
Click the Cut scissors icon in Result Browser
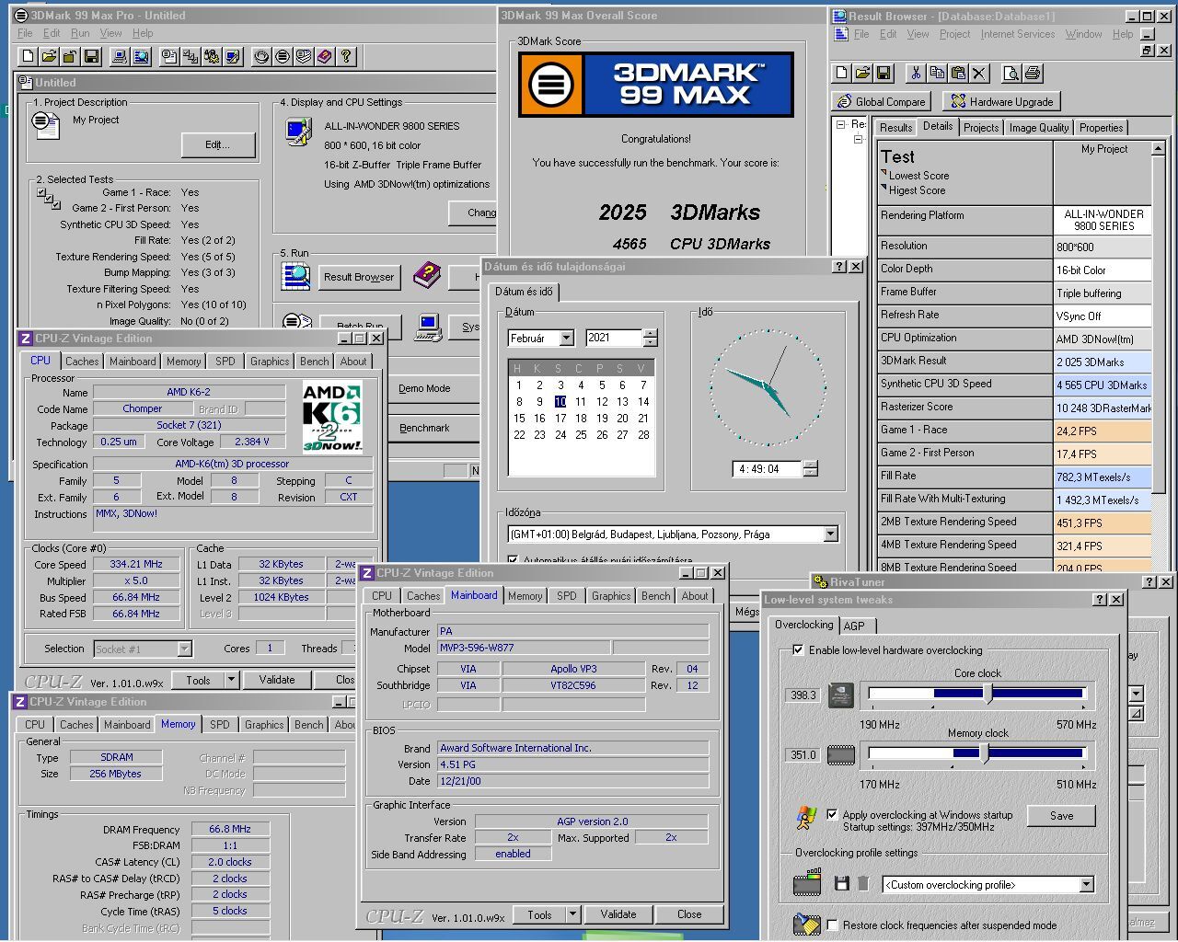pyautogui.click(x=916, y=74)
